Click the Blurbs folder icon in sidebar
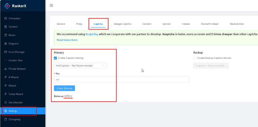Screen dimensions: 258x127 6,35
